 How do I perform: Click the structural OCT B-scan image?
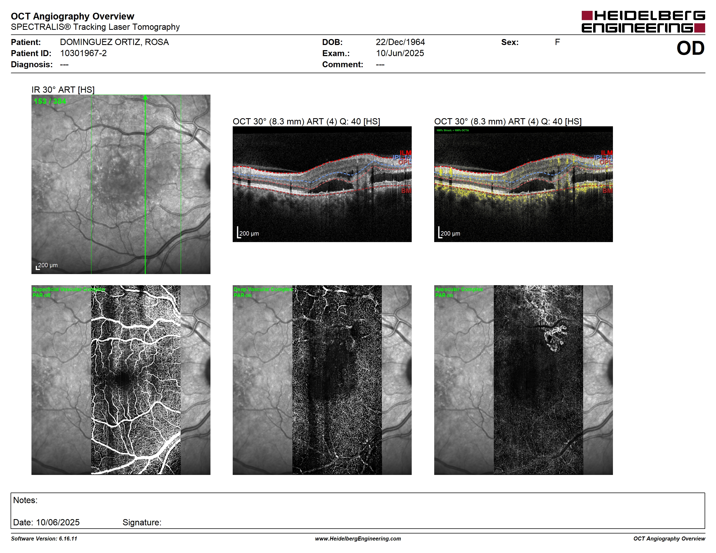(x=322, y=184)
